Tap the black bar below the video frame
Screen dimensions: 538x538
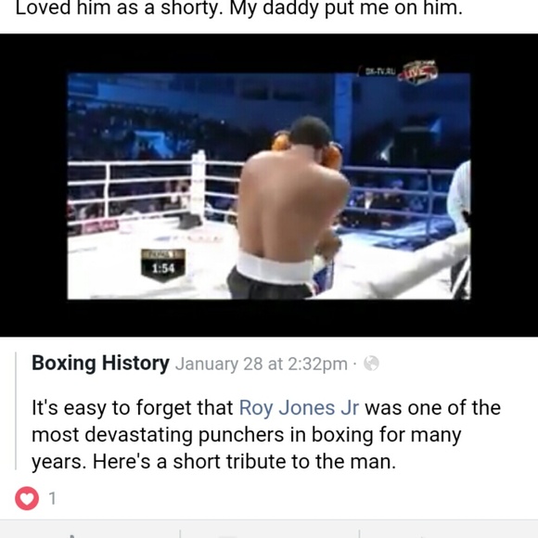pos(269,318)
